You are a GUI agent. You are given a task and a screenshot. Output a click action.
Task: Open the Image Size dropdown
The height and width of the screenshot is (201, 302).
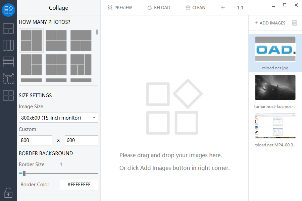58,118
